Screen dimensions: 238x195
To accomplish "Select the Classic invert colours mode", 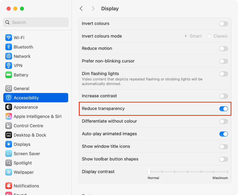I will coord(210,36).
